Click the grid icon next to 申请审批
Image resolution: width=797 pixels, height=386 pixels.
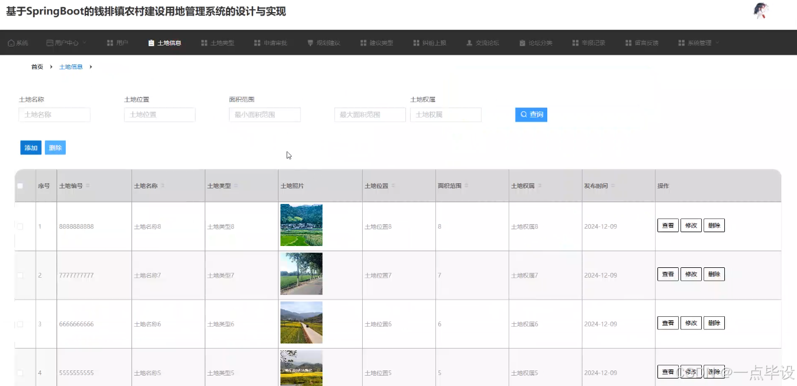tap(257, 43)
